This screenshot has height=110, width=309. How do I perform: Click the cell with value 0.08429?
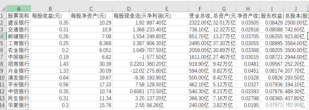point(272,22)
